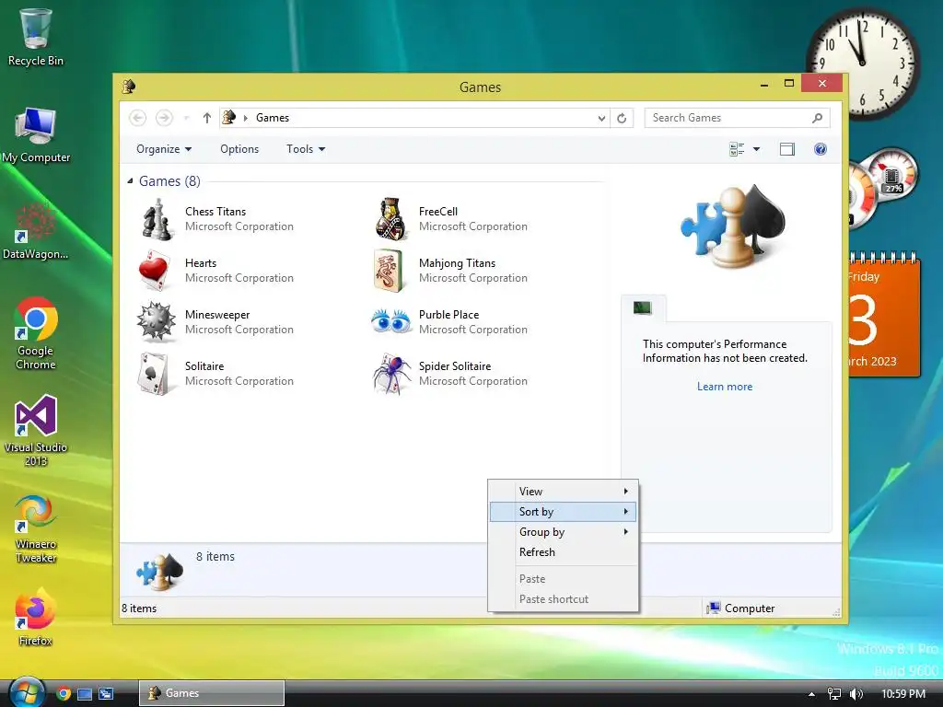
Task: Open My Computer desktop icon
Action: [x=36, y=135]
